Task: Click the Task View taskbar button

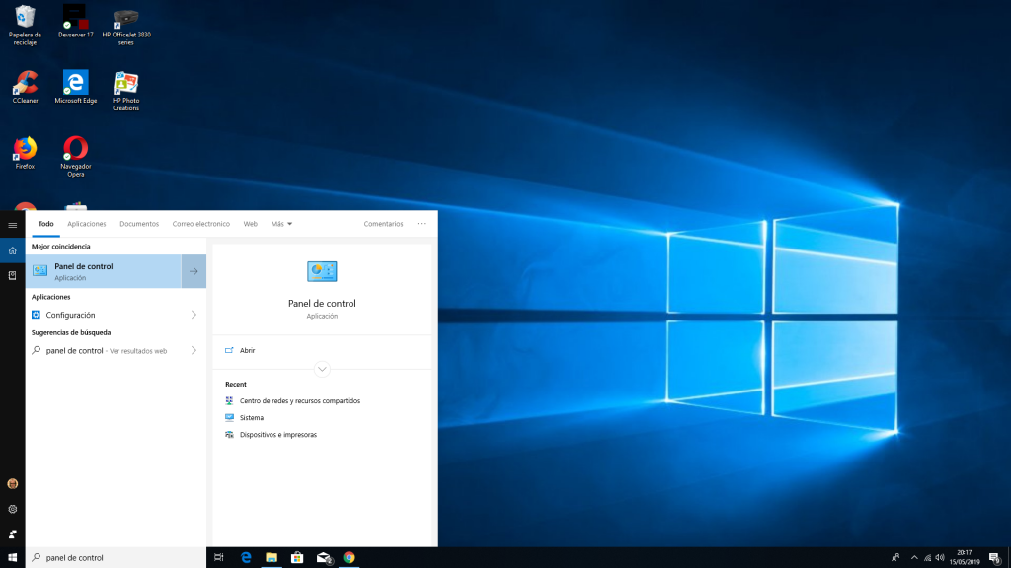Action: pyautogui.click(x=219, y=557)
